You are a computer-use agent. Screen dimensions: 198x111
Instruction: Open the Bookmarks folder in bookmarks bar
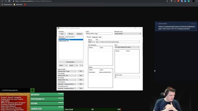coord(18,5)
